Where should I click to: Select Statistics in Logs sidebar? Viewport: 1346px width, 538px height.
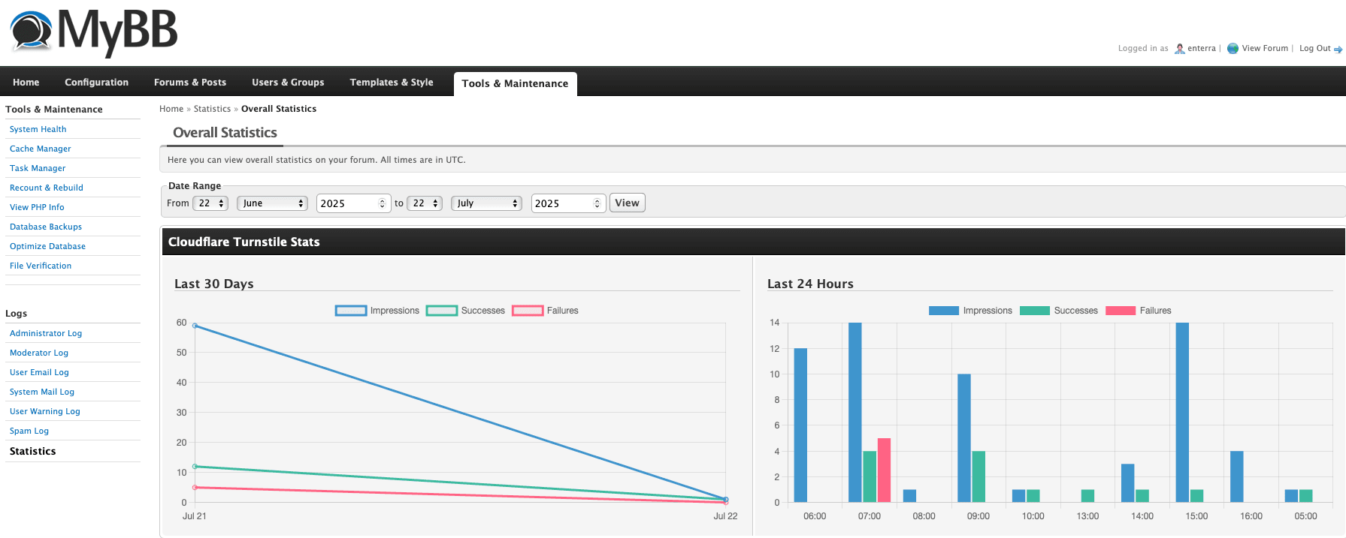pos(33,451)
